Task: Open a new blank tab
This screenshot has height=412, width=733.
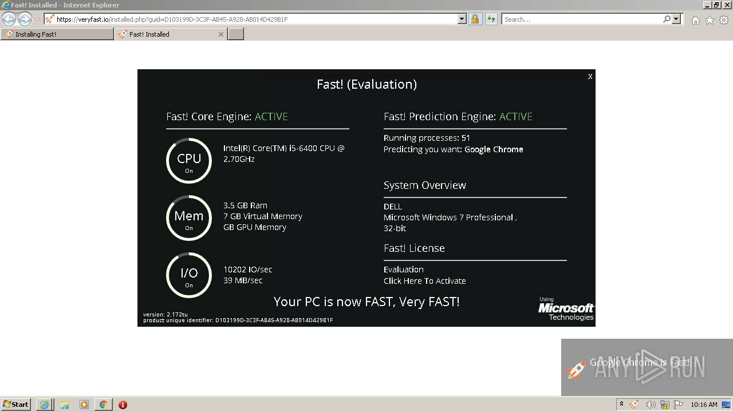Action: point(236,34)
